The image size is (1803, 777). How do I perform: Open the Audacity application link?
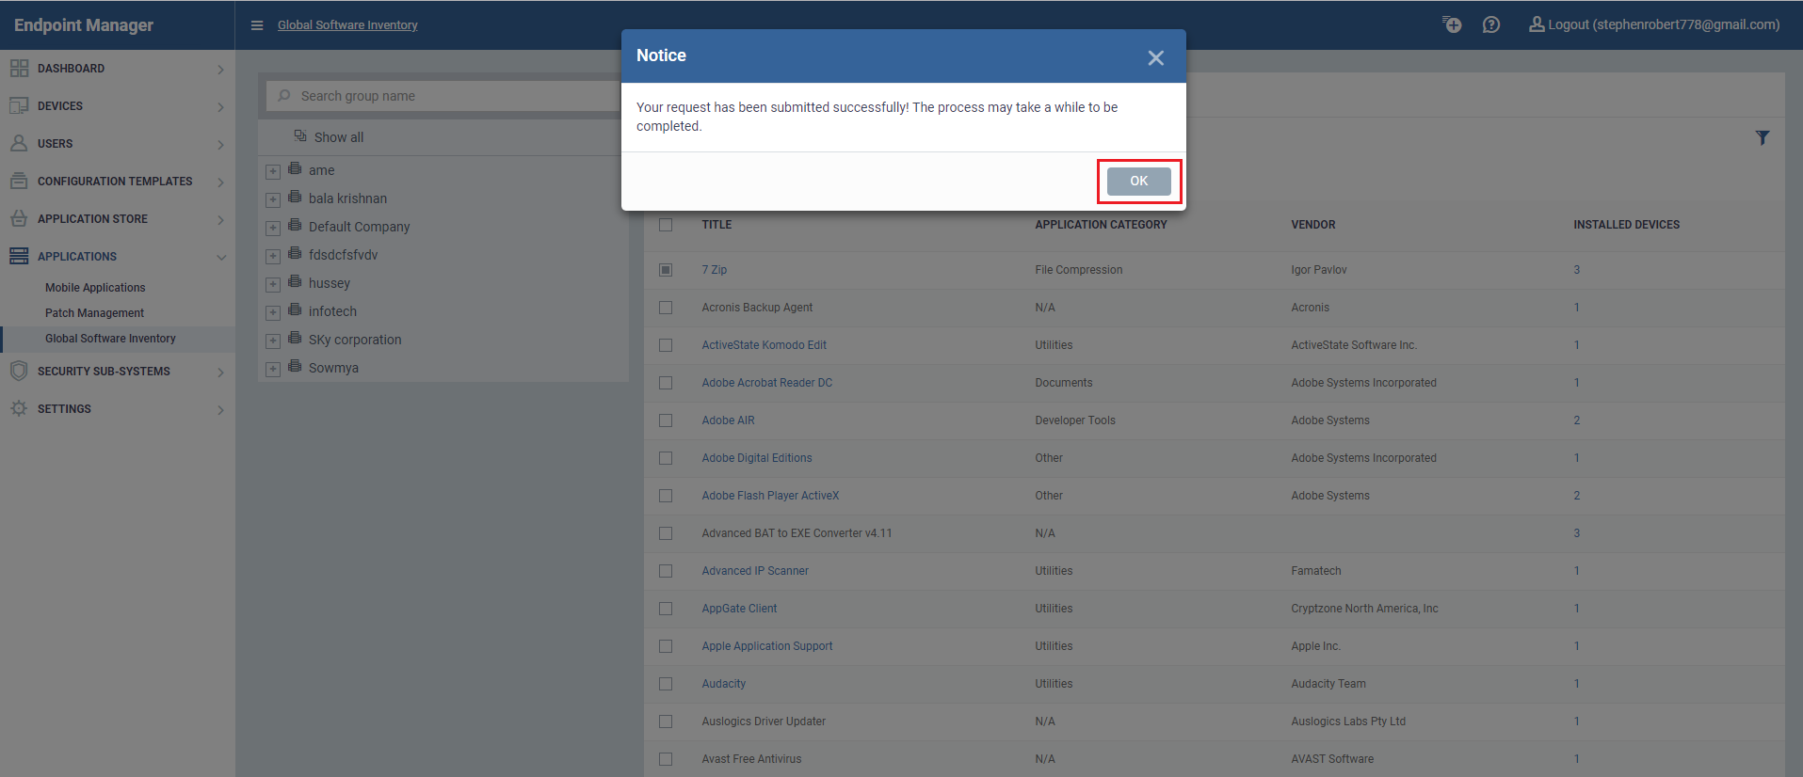724,684
